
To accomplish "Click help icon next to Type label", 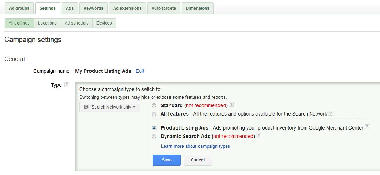I will coord(67,85).
